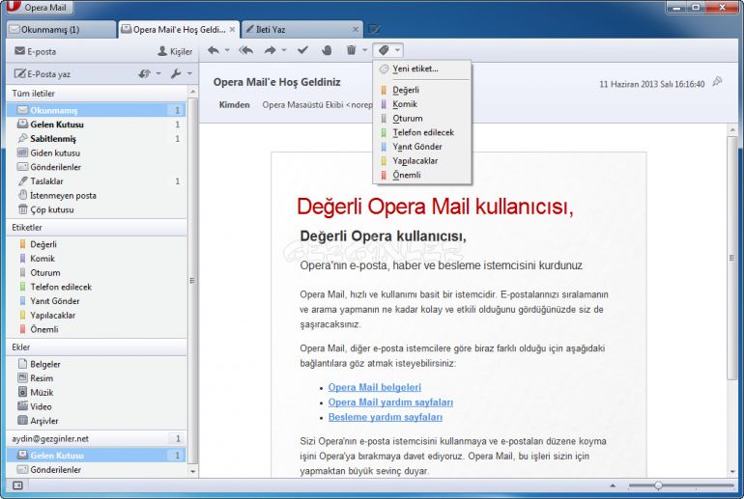Click the wrench settings icon

(x=176, y=74)
